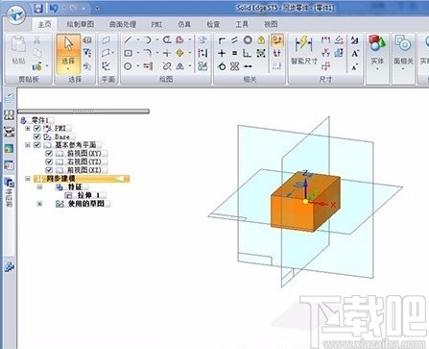429x349 pixels.
Task: Expand the PMI tree node
Action: tap(28, 128)
